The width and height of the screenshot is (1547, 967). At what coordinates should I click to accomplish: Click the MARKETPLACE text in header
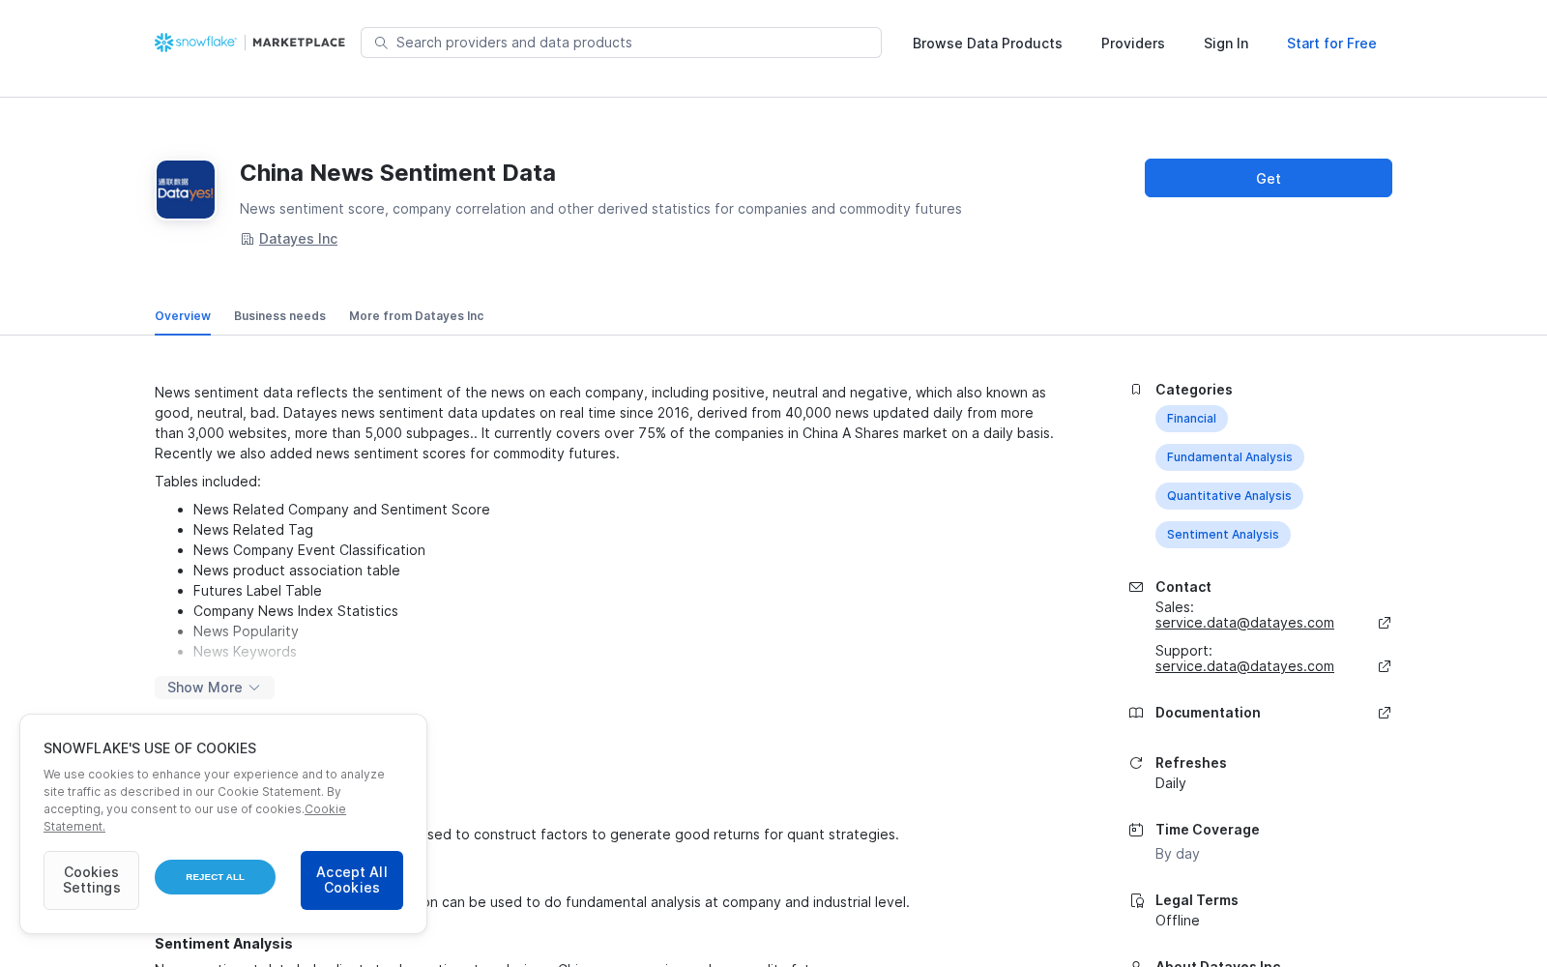tap(299, 43)
